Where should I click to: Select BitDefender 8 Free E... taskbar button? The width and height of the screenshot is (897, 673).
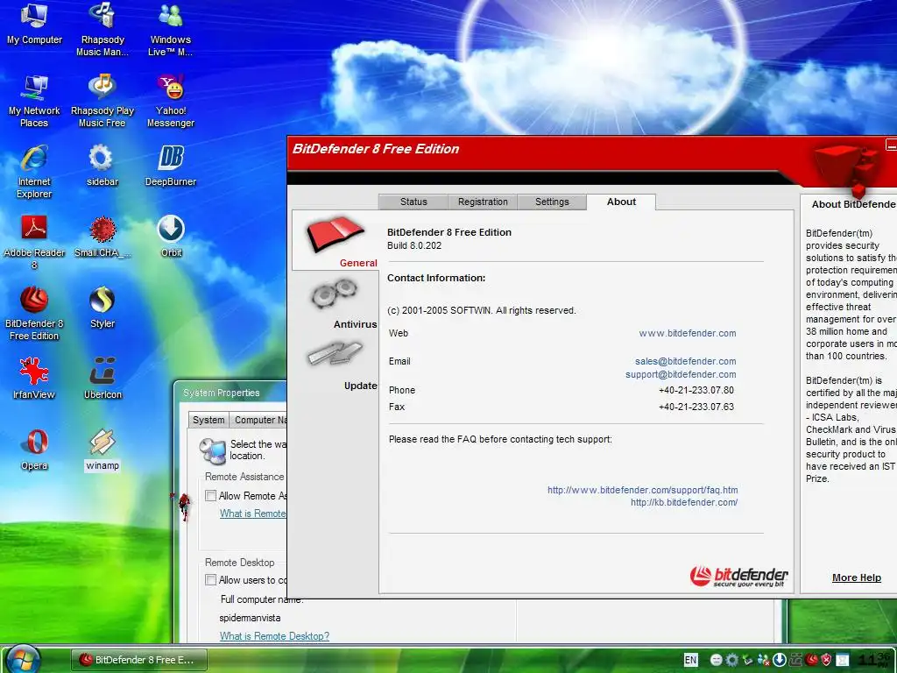[x=138, y=660]
